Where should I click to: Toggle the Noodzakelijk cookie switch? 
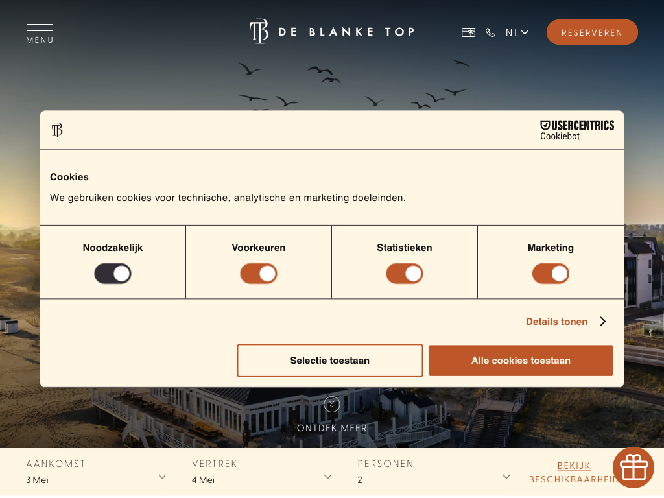pyautogui.click(x=113, y=274)
